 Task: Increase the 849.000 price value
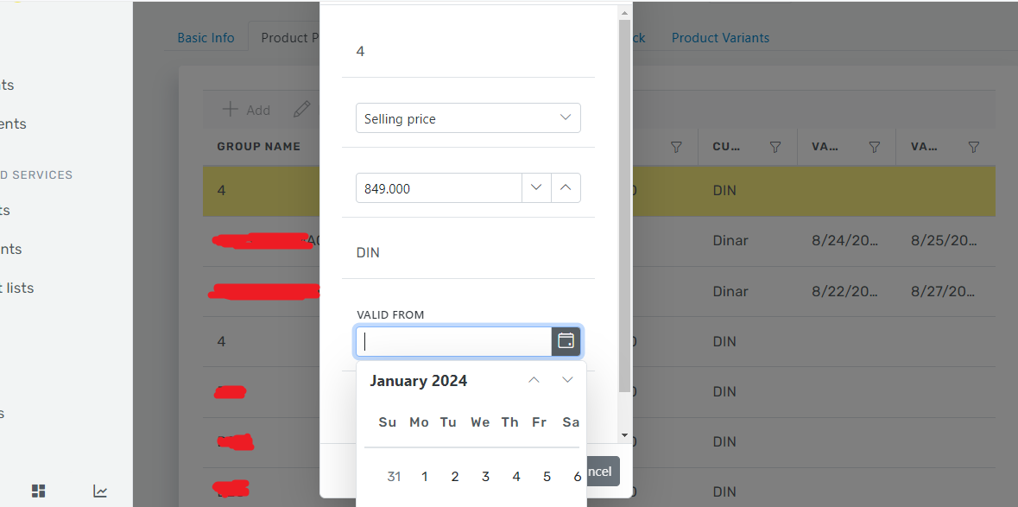point(566,187)
